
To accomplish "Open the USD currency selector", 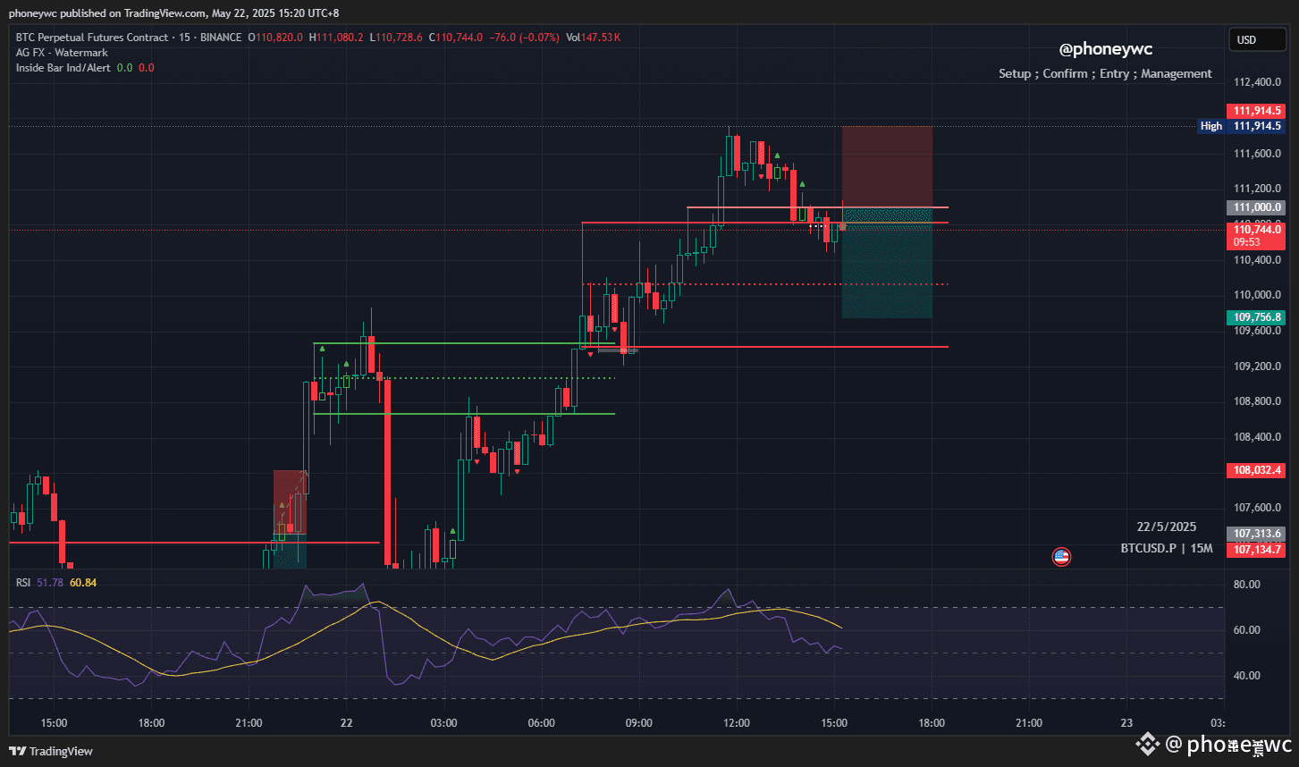I will (1256, 39).
